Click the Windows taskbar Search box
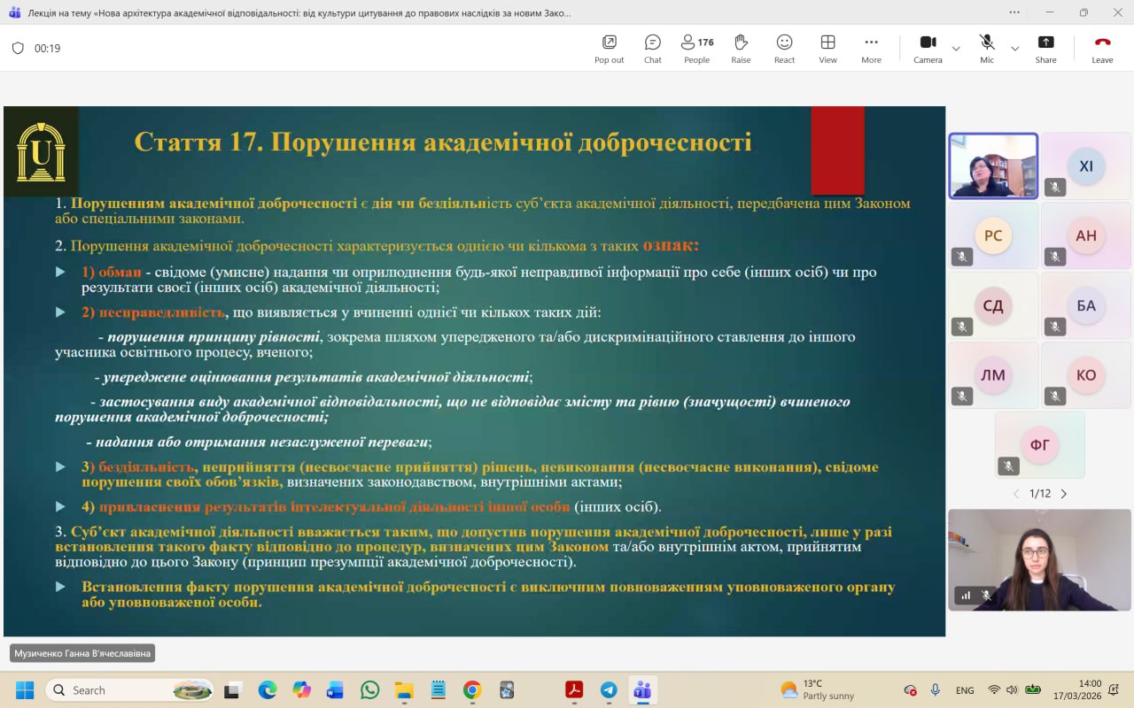Image resolution: width=1134 pixels, height=708 pixels. pos(129,690)
